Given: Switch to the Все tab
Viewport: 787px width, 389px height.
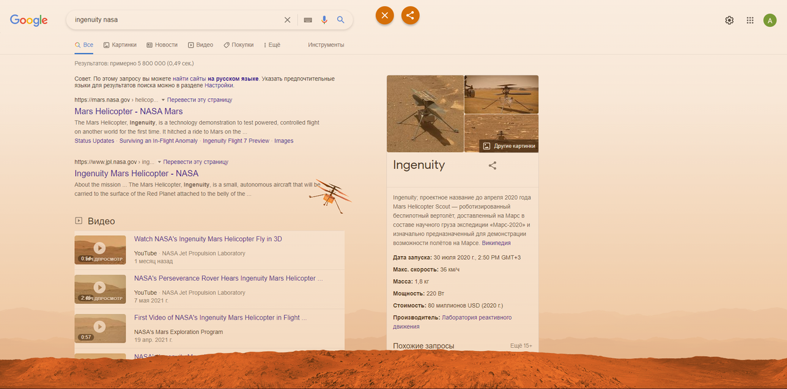Looking at the screenshot, I should [84, 45].
